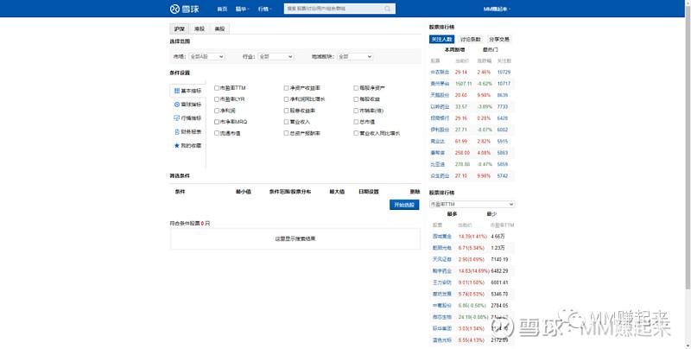The height and width of the screenshot is (349, 691).
Task: Click the 7140.19 市盈率TTM value
Action: tap(500, 259)
